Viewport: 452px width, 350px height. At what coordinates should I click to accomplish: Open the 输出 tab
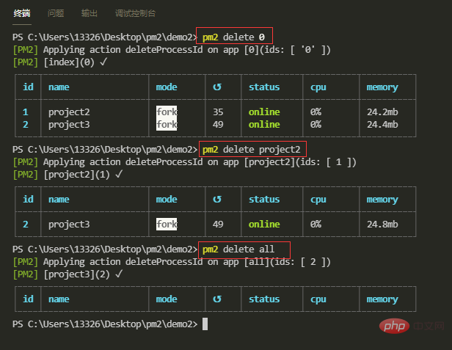(x=89, y=13)
